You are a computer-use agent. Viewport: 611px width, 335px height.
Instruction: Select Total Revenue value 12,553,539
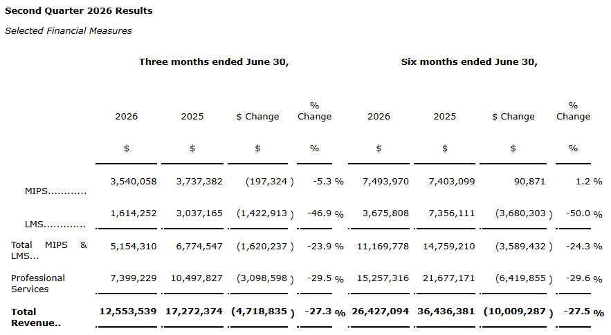point(128,312)
